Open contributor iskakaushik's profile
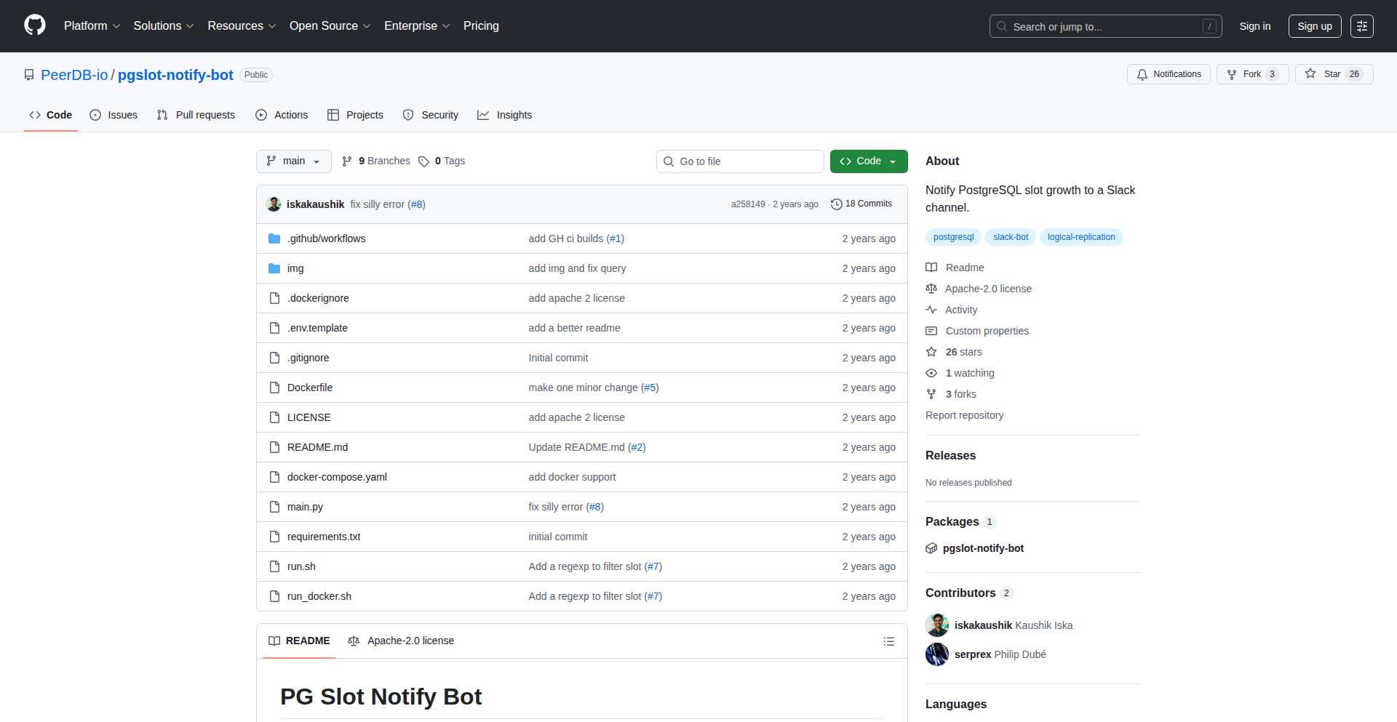This screenshot has width=1397, height=722. click(982, 625)
